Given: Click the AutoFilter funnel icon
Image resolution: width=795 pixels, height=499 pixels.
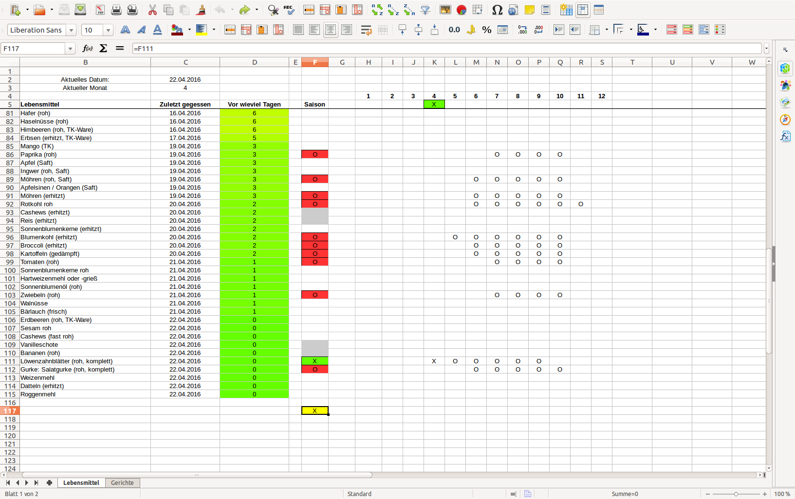Looking at the screenshot, I should [x=425, y=10].
